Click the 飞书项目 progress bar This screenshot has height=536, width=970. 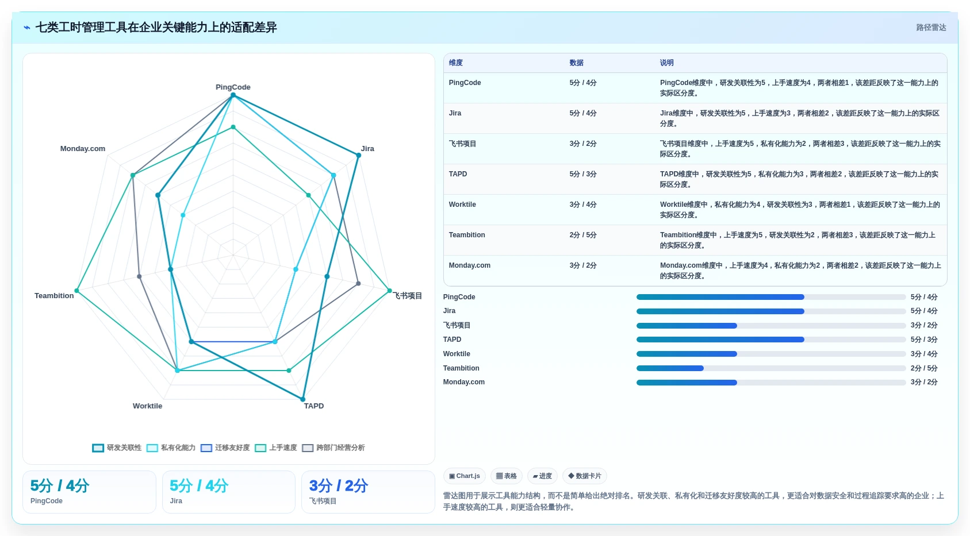coord(771,326)
